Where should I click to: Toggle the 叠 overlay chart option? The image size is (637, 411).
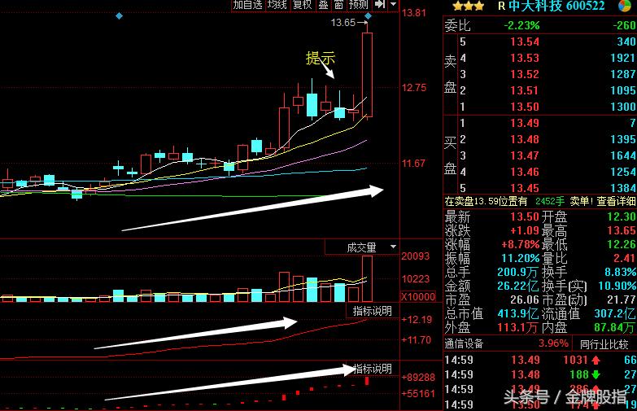click(x=322, y=5)
